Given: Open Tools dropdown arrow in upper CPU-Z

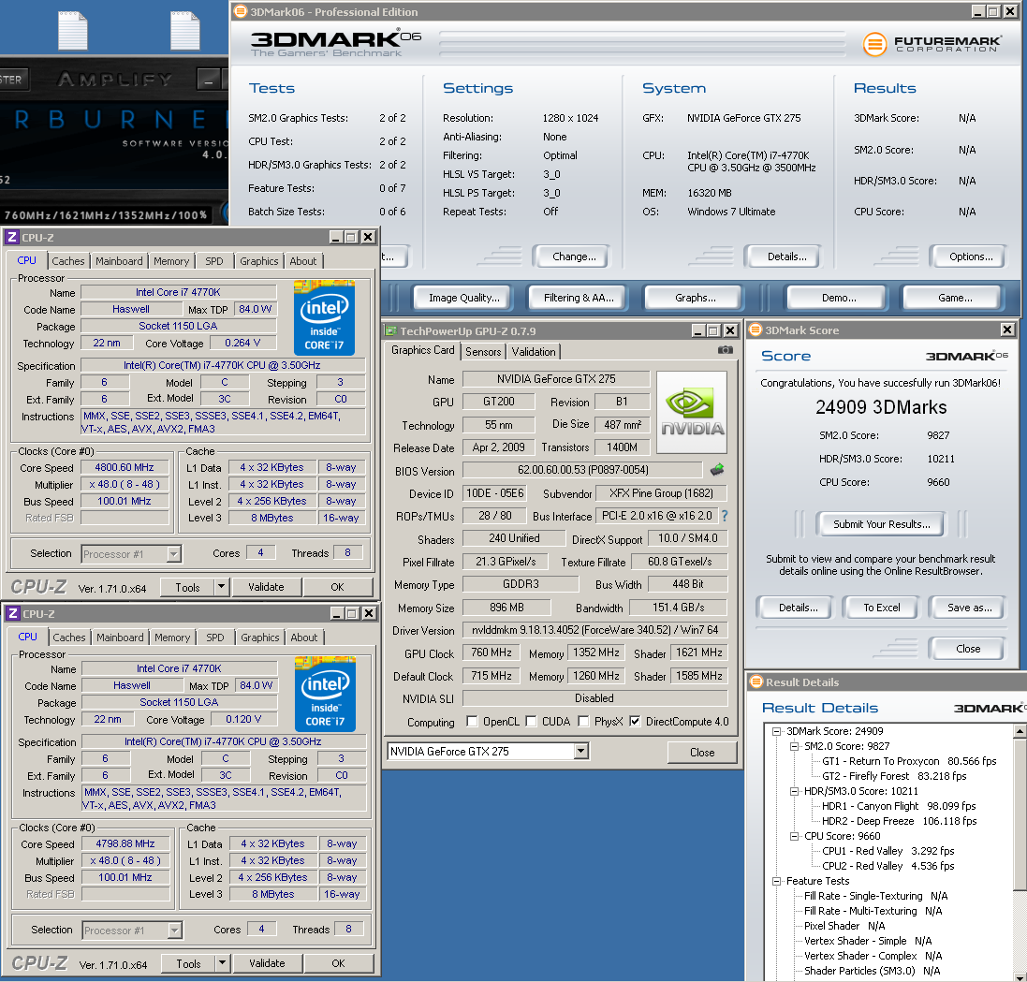Looking at the screenshot, I should [x=222, y=587].
